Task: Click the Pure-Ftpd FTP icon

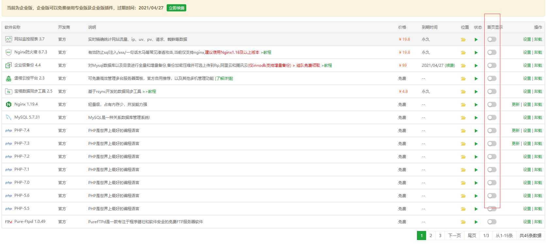Action: 8,222
